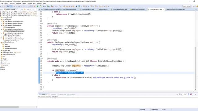Click the Writable status bar entry
Screen dimensions: 198x111
(x=143, y=109)
